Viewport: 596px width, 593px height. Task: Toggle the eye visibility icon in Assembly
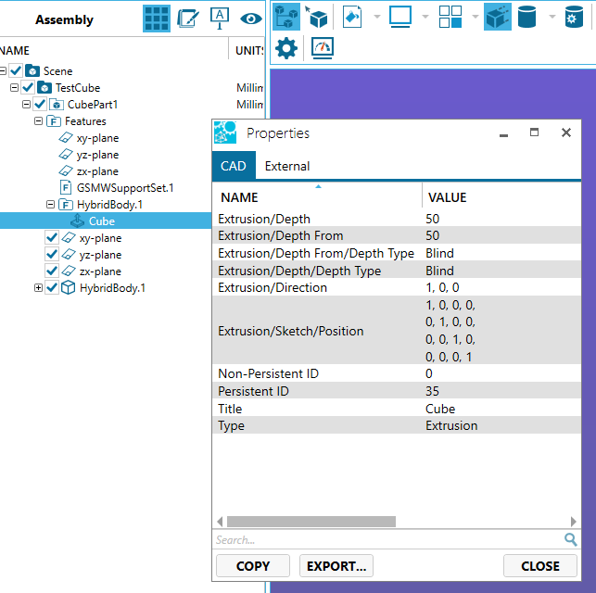[250, 19]
